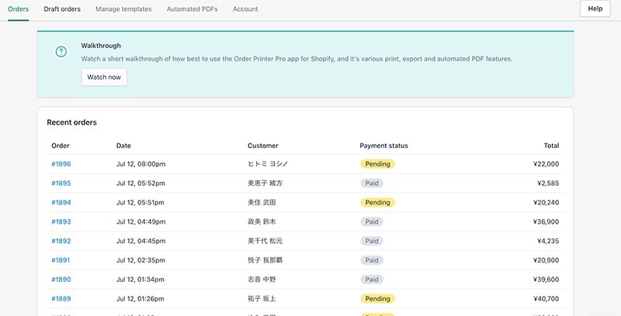Open the Account tab

245,9
